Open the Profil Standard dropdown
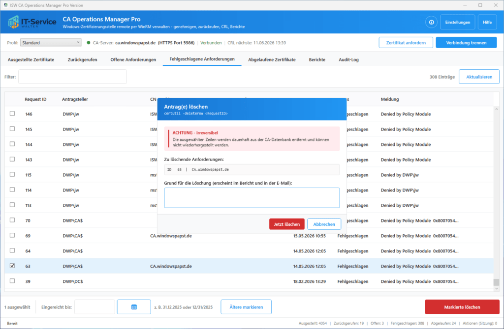 pyautogui.click(x=51, y=42)
